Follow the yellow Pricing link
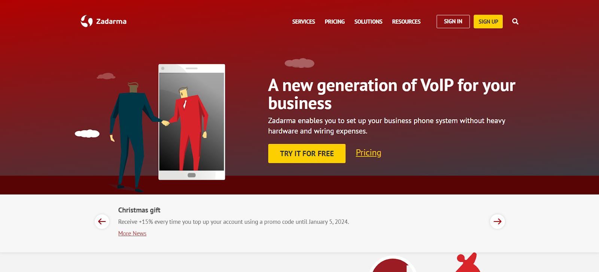 click(x=368, y=153)
